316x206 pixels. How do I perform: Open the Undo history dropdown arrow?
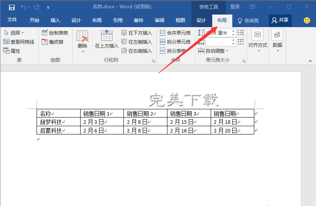point(29,7)
